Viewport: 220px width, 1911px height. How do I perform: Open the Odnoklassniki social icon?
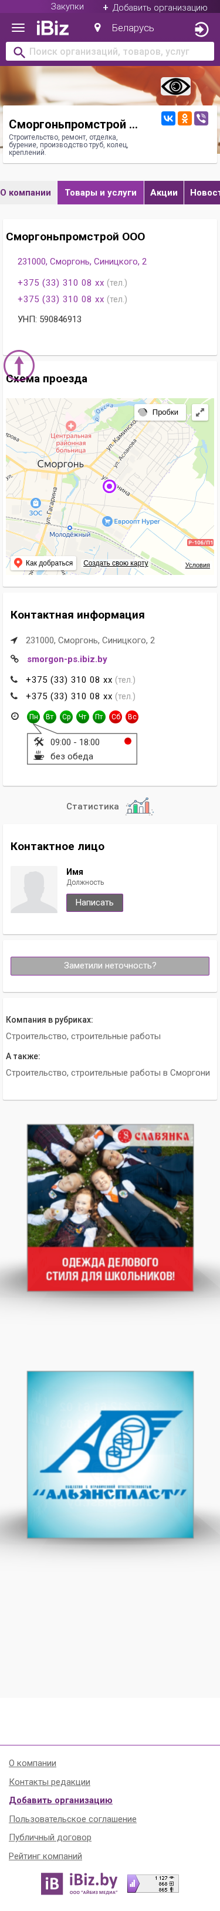(185, 118)
